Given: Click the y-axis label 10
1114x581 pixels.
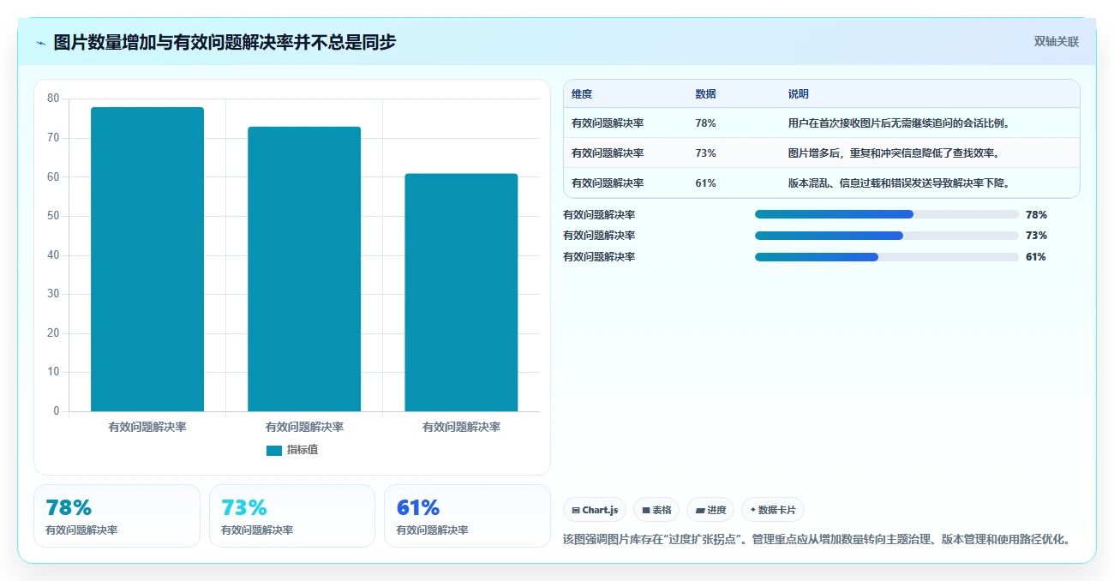Looking at the screenshot, I should (x=53, y=372).
